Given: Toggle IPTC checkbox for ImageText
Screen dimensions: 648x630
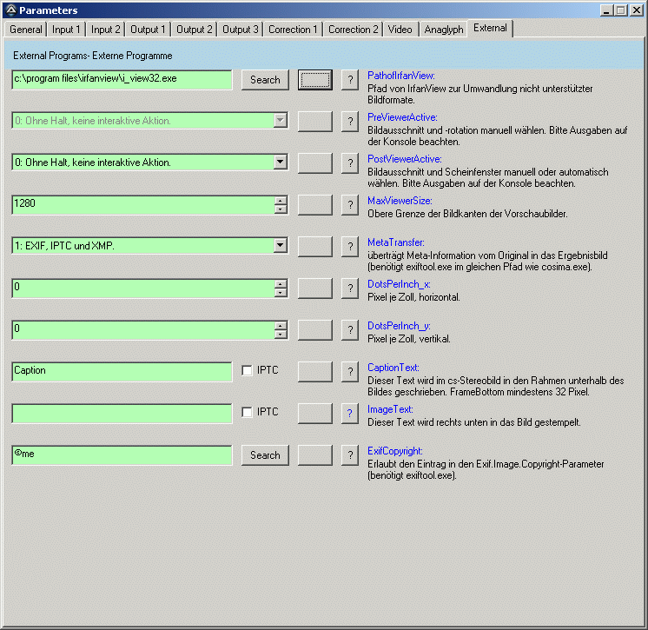Looking at the screenshot, I should coord(247,412).
